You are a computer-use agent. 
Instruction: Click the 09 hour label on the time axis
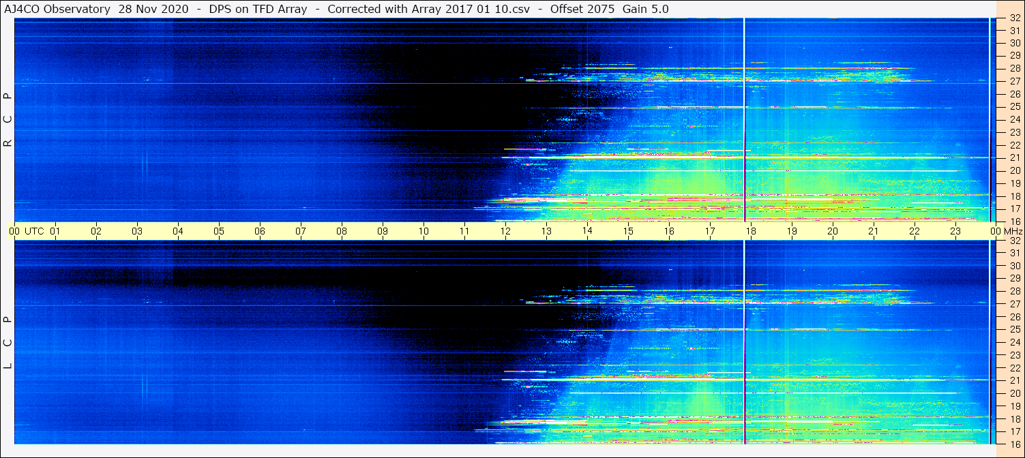coord(383,231)
